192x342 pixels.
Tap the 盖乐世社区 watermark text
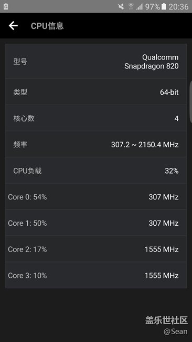(166, 320)
